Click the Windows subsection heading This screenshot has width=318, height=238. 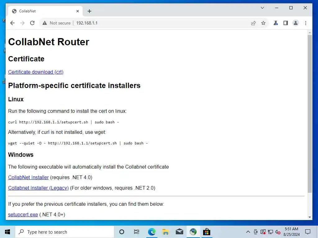[21, 155]
